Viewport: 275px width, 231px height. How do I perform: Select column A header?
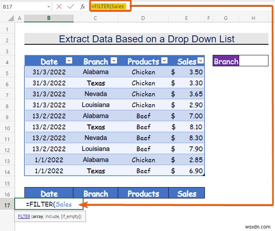20,18
